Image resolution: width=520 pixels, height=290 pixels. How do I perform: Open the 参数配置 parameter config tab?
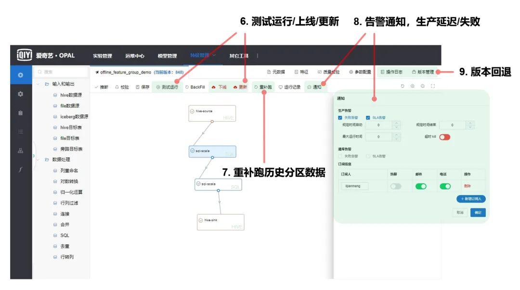(x=360, y=72)
